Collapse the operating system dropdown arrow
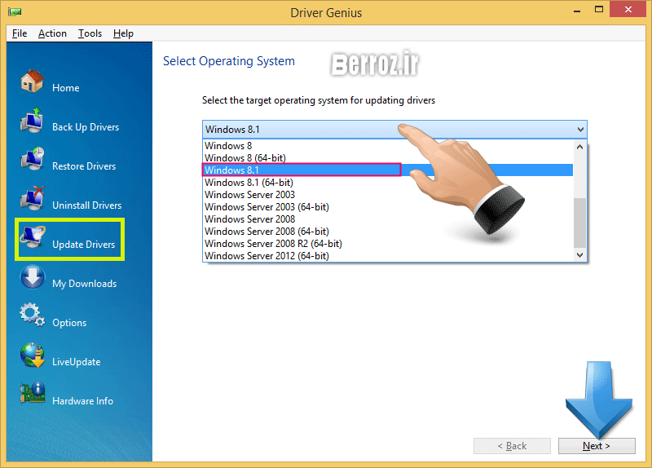652x468 pixels. (x=580, y=130)
